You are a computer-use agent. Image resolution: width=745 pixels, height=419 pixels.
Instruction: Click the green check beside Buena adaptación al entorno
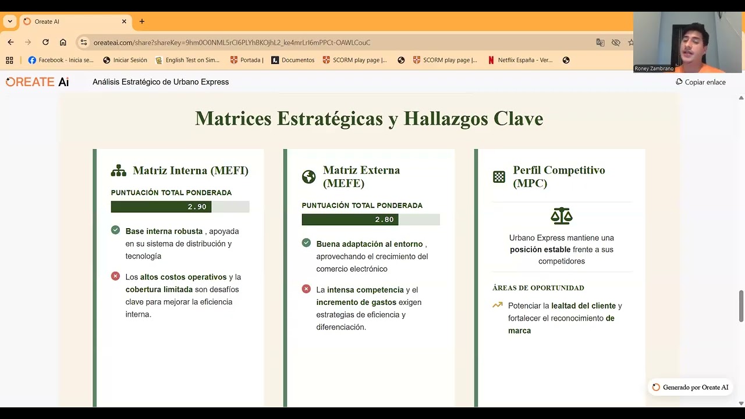point(306,243)
